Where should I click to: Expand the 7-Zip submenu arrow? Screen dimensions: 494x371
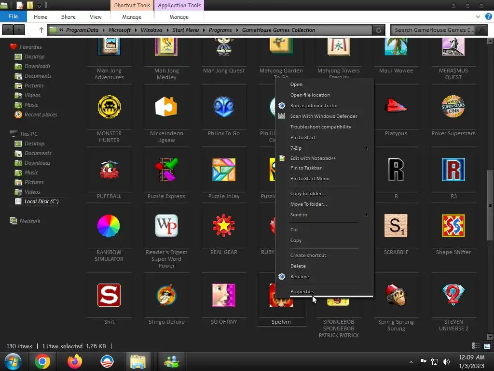click(366, 148)
